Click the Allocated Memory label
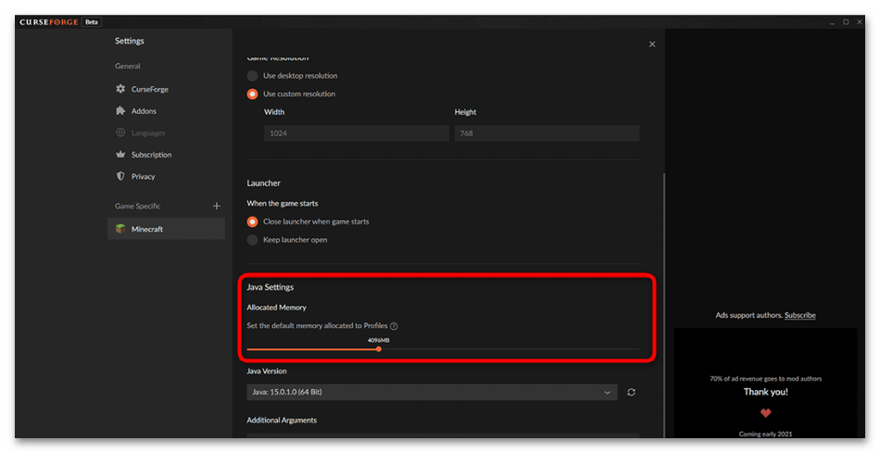Viewport: 880px width, 453px height. pyautogui.click(x=277, y=308)
